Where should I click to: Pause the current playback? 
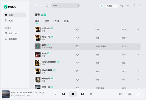73,94
